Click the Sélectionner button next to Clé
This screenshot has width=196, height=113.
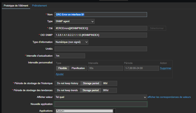point(157,28)
